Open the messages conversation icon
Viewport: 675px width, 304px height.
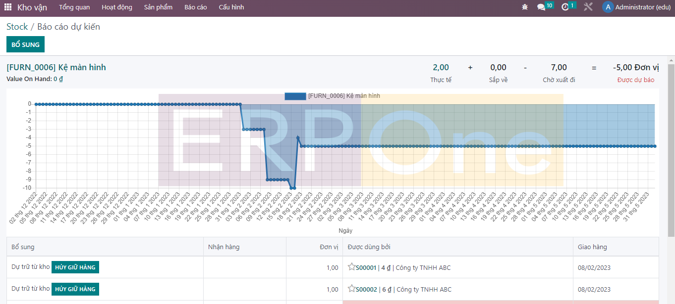click(x=541, y=7)
